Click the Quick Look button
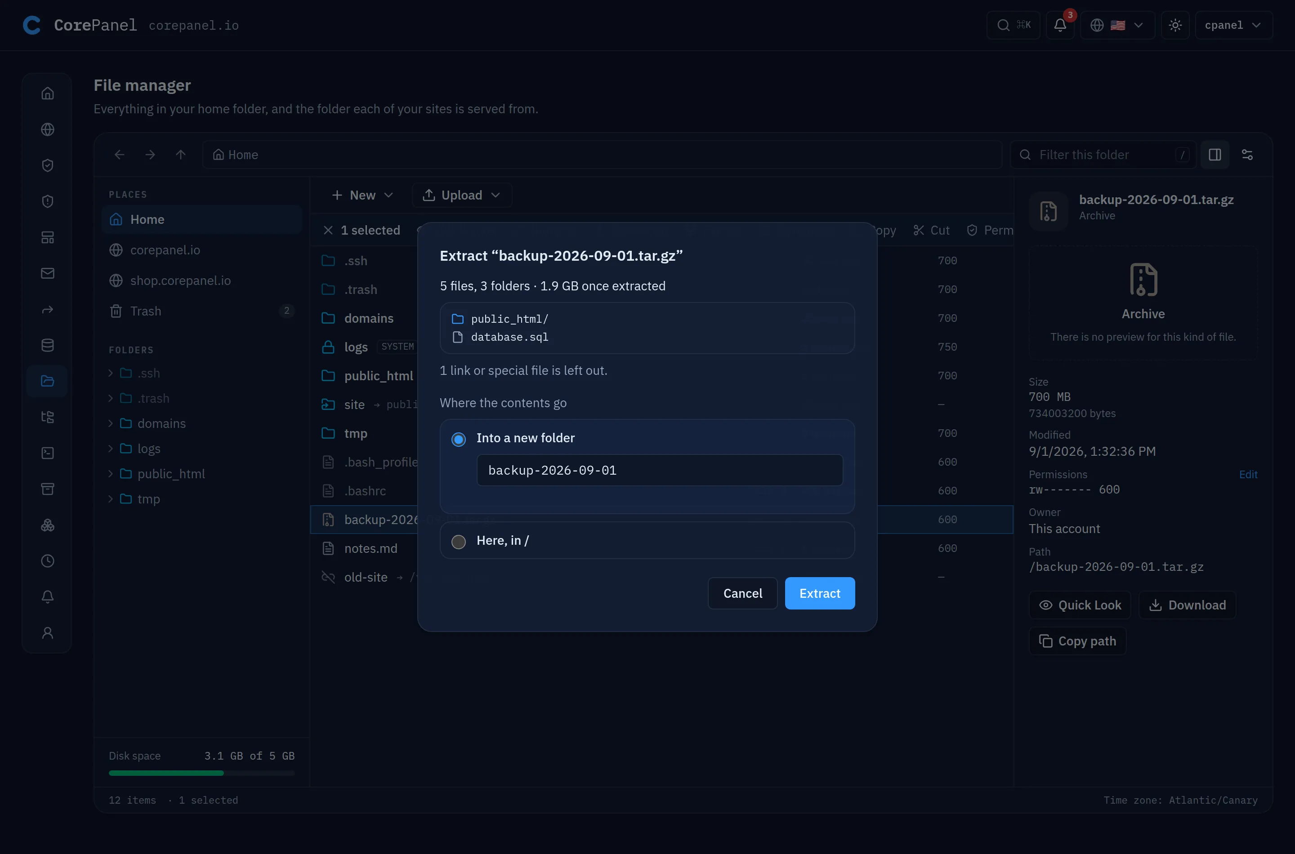1295x854 pixels. pyautogui.click(x=1079, y=605)
